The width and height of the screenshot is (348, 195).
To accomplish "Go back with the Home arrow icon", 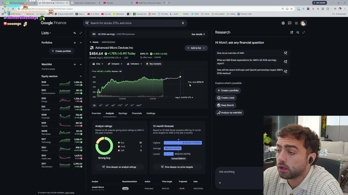I will [91, 42].
